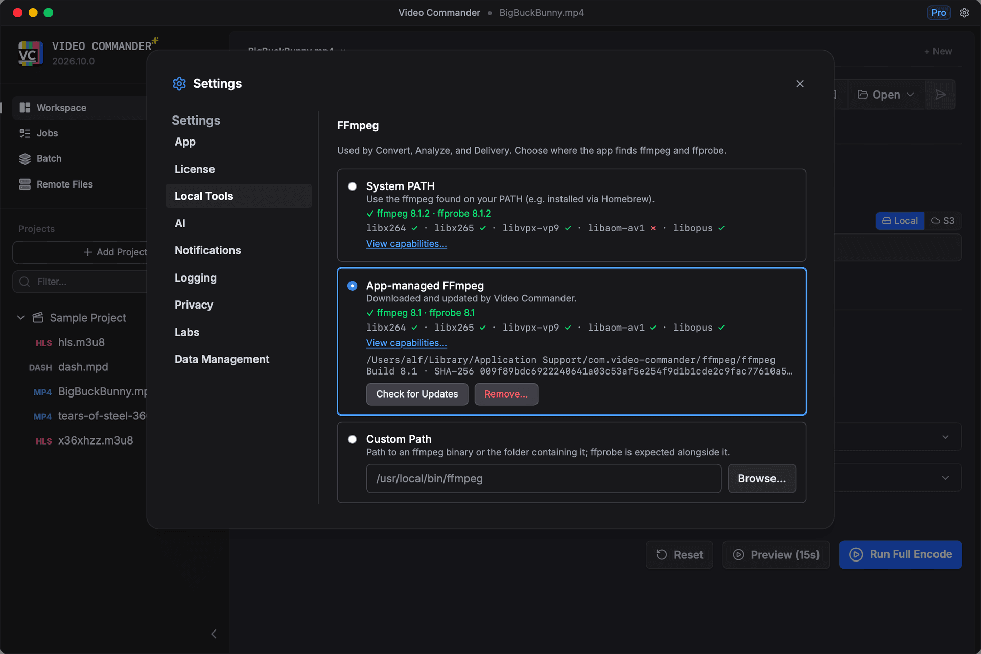Click the + New button
This screenshot has height=654, width=981.
click(x=938, y=51)
